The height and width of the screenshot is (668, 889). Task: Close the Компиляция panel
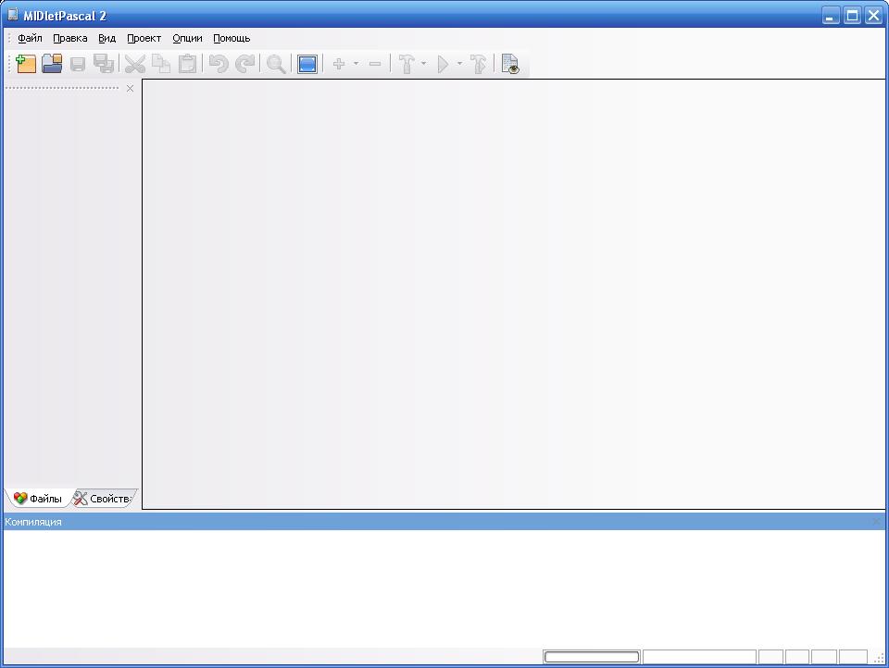point(877,521)
